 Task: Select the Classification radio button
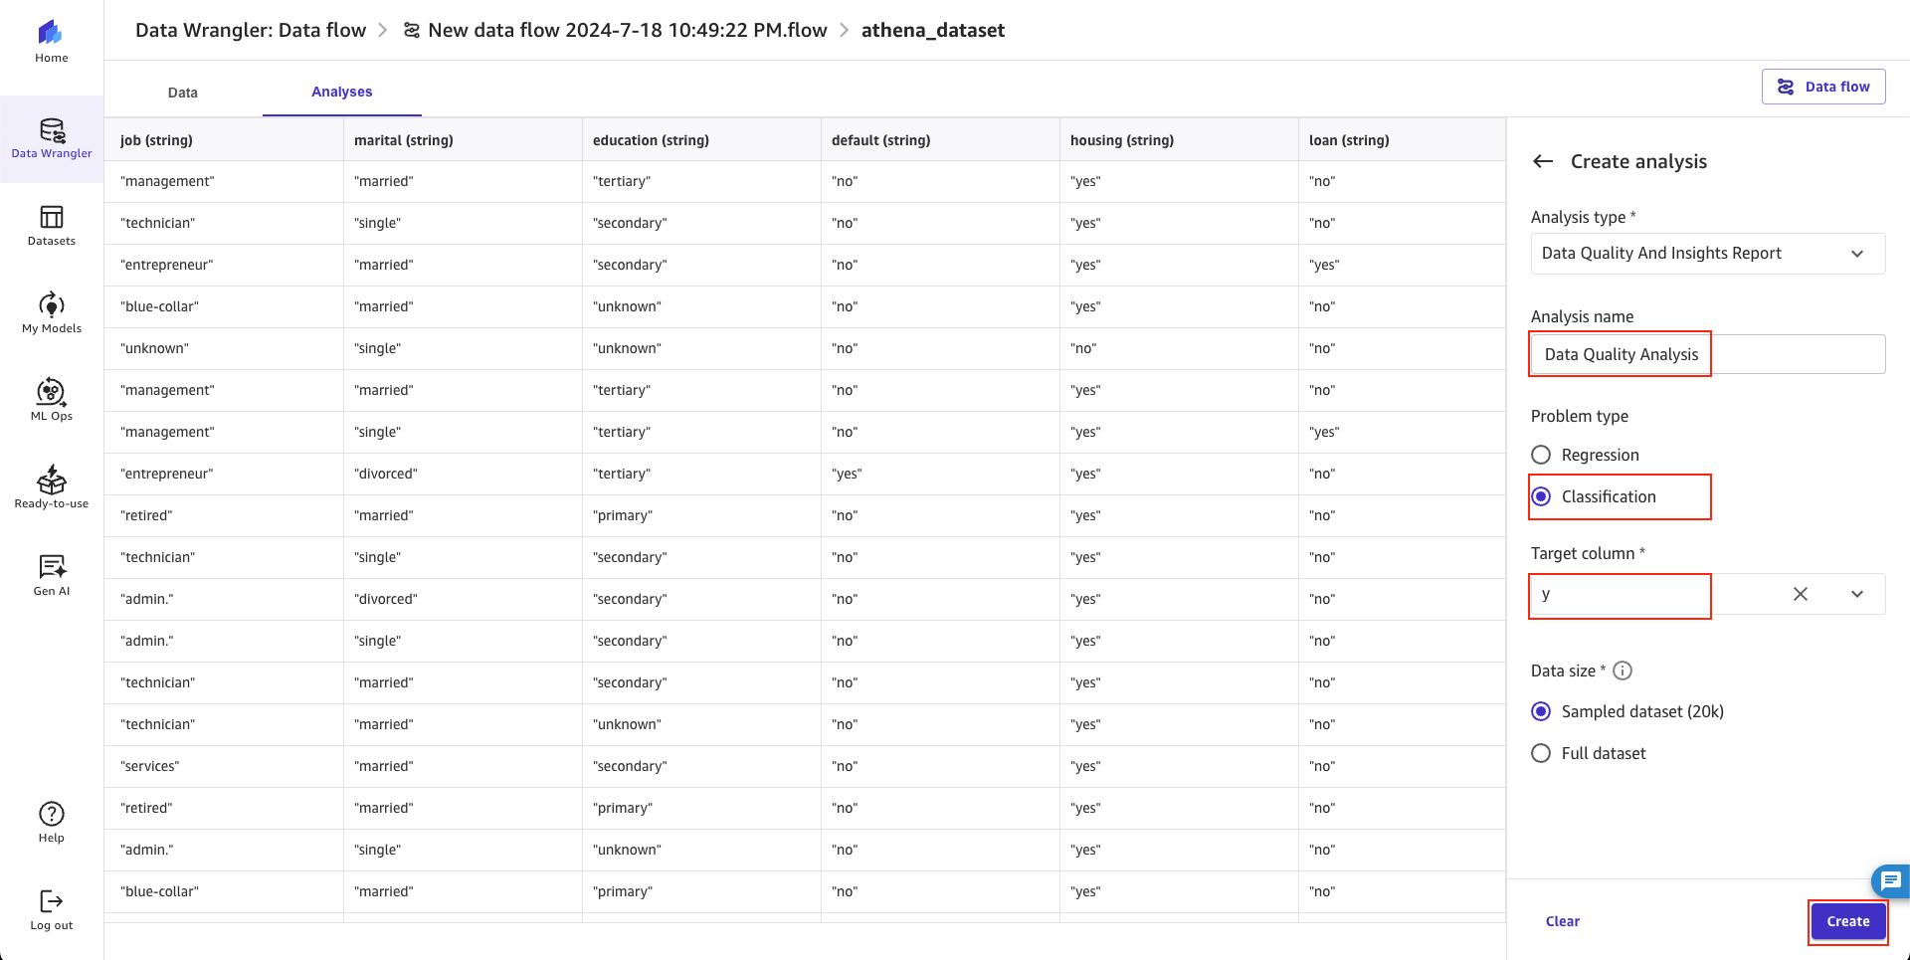1541,496
